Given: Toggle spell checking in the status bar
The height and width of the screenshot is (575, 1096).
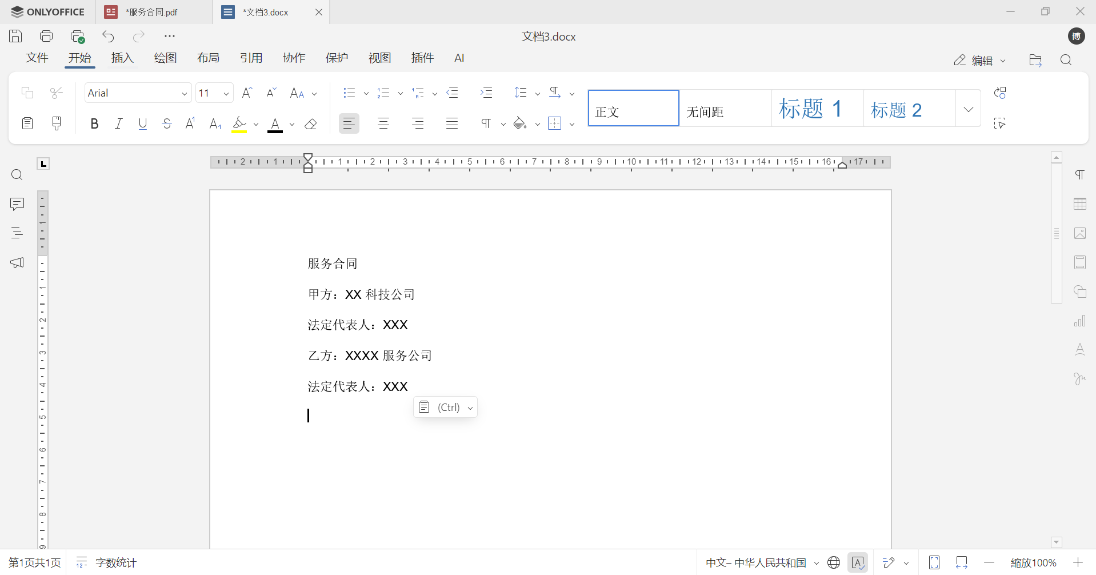Looking at the screenshot, I should [x=858, y=562].
